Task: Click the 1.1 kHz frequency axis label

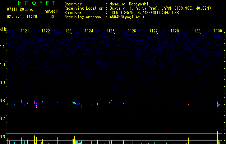Action: coord(3,47)
